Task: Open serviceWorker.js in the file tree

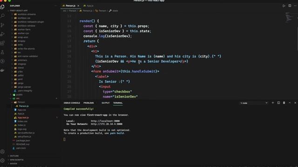Action: [26, 133]
